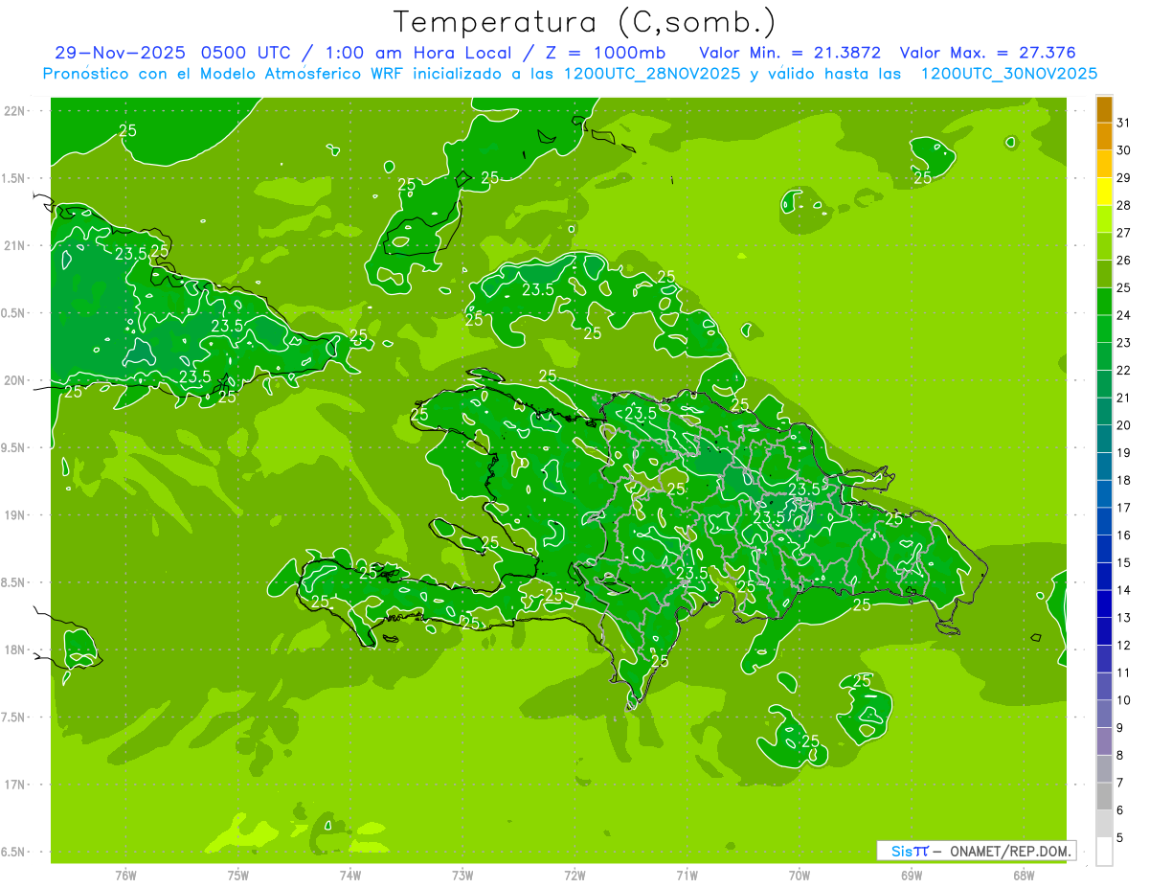The image size is (1149, 888).
Task: Click the 17N latitude axis label
Action: (x=15, y=785)
